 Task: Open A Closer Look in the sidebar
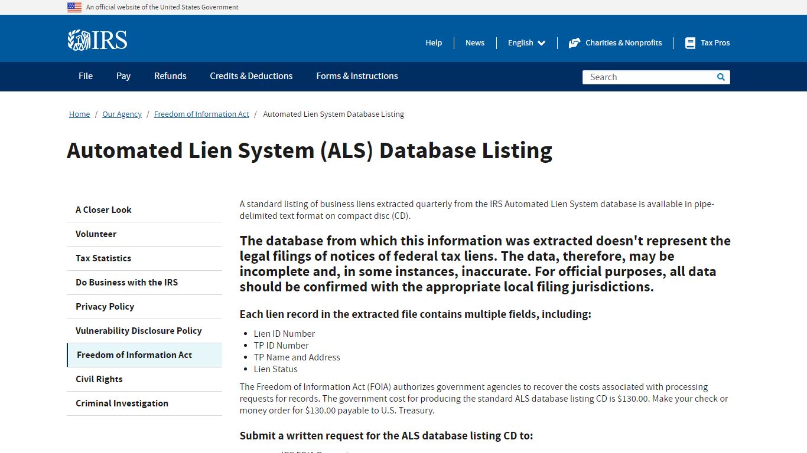144,210
